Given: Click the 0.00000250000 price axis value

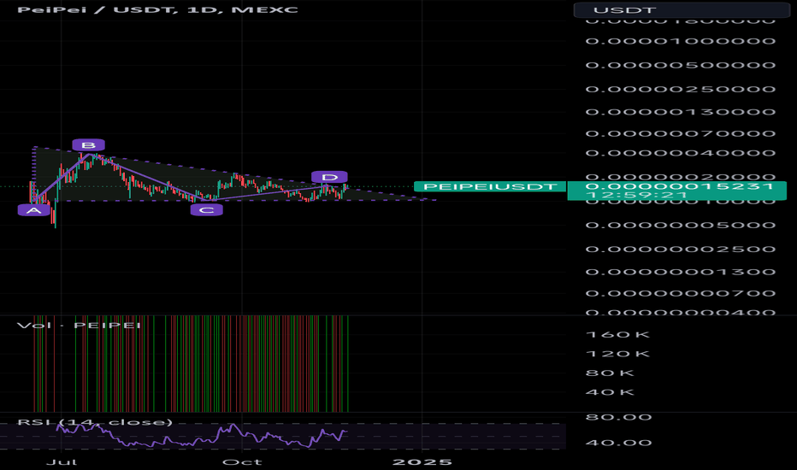Looking at the screenshot, I should (x=681, y=90).
